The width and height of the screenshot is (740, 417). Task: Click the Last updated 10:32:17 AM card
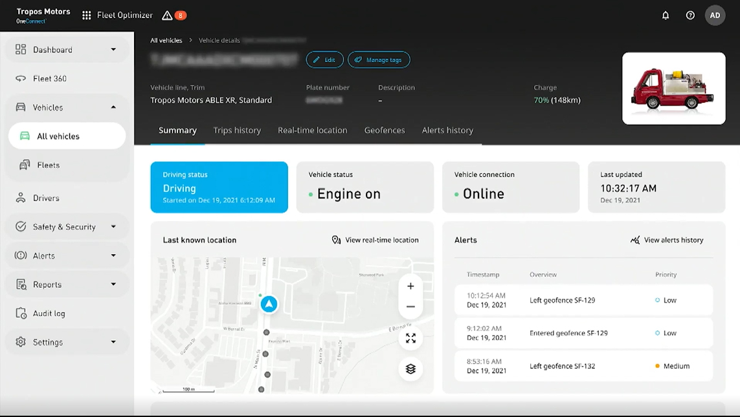pyautogui.click(x=656, y=187)
